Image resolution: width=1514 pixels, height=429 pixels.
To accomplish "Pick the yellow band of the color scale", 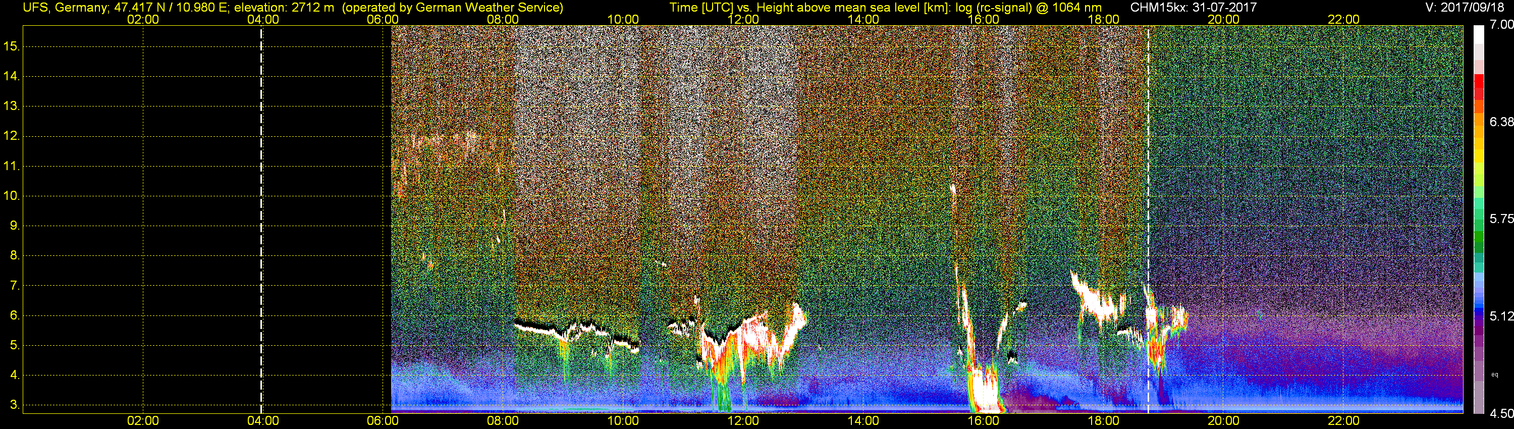I will 1479,157.
